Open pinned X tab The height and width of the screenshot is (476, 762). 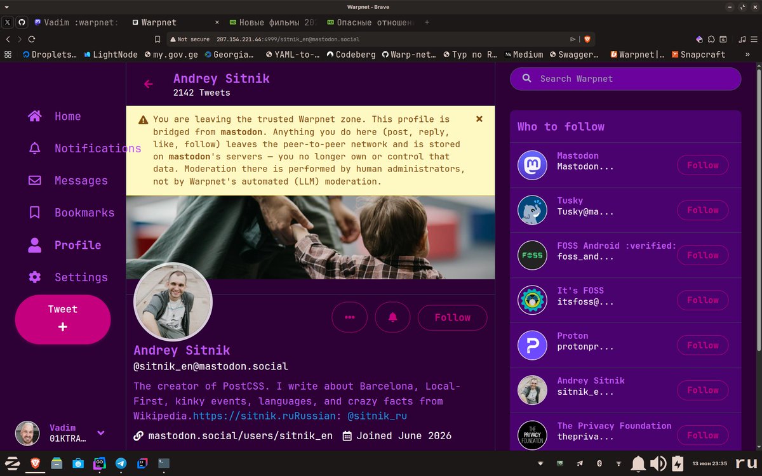click(x=8, y=22)
